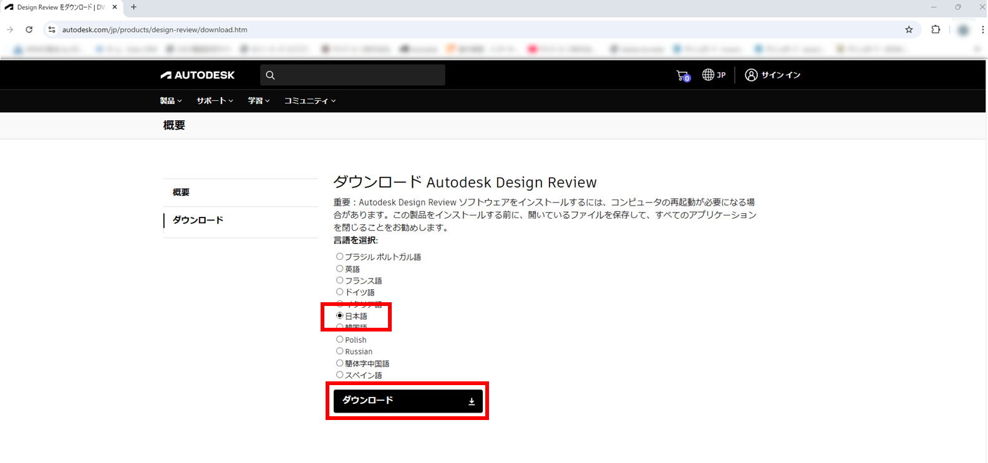Click the ダウンロード Autodesk Design Review heading
Viewport: 988px width, 463px height.
click(465, 183)
